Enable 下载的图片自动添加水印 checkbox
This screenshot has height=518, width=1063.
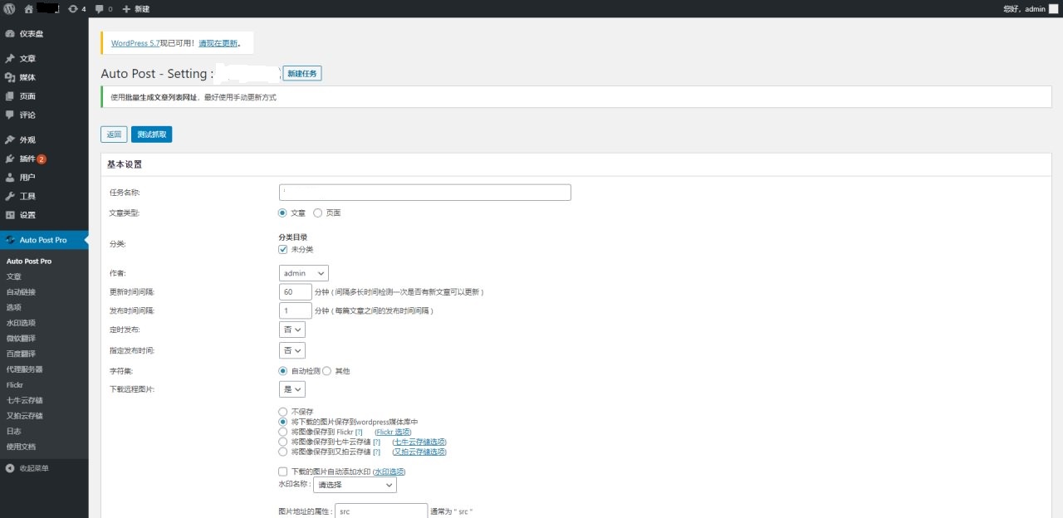pyautogui.click(x=283, y=472)
